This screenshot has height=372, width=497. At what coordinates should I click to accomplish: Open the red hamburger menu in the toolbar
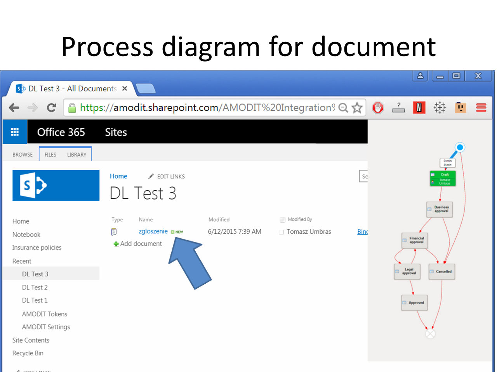click(x=481, y=108)
